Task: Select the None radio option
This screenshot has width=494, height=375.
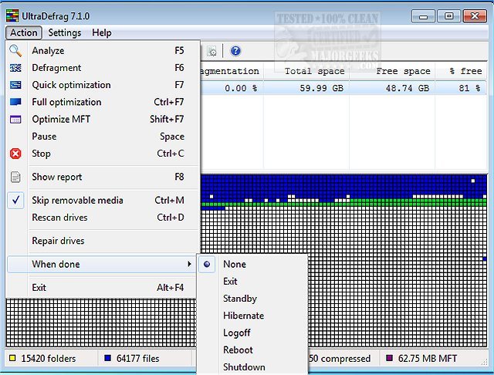Action: click(x=207, y=264)
